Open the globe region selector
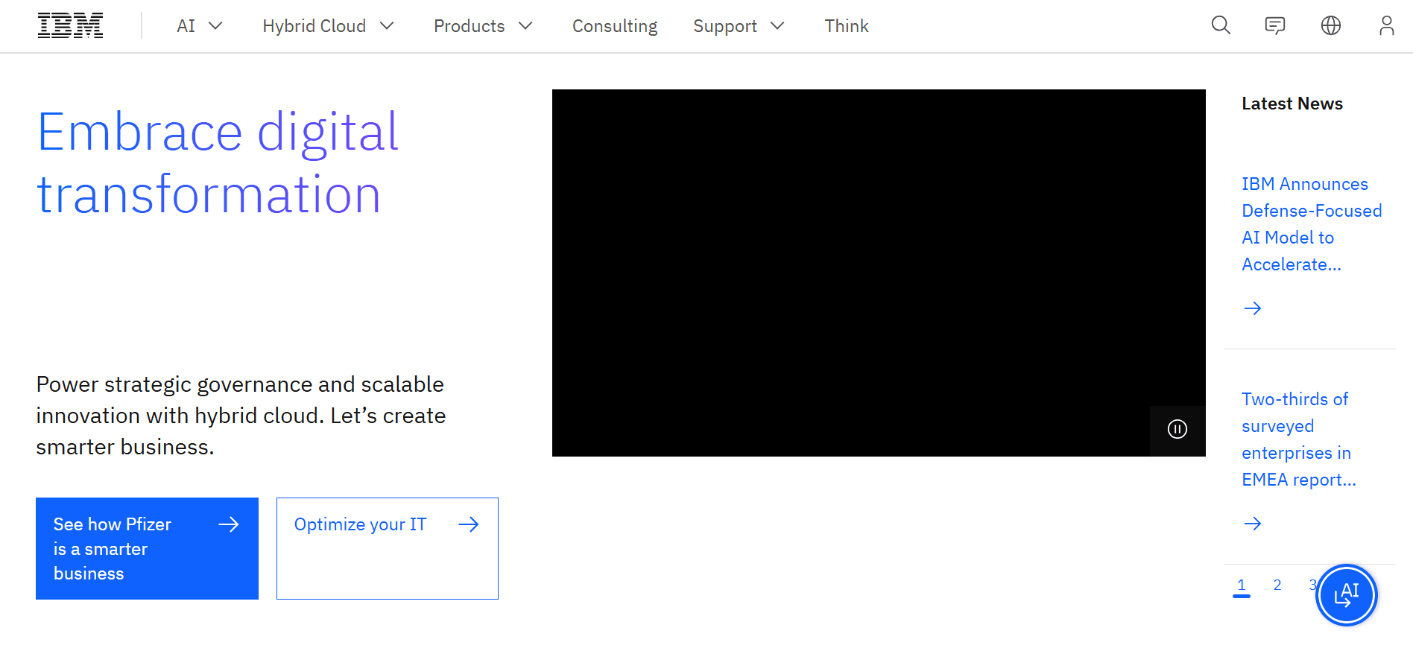1413x648 pixels. (1331, 26)
